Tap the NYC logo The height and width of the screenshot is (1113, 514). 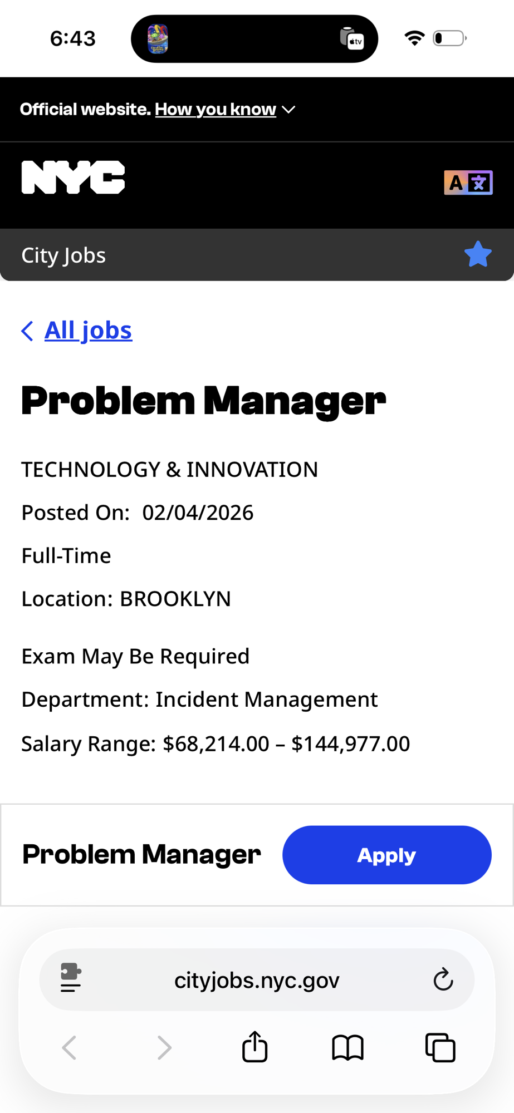click(73, 178)
